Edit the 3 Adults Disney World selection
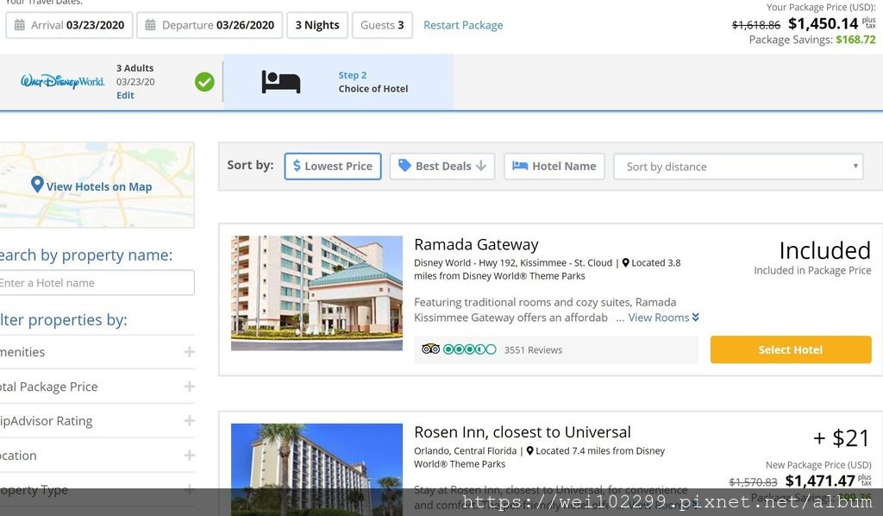The height and width of the screenshot is (516, 883). pyautogui.click(x=125, y=95)
